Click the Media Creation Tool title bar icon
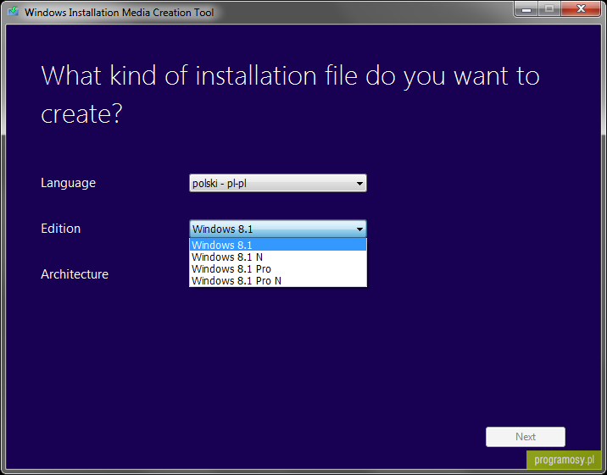 [14, 11]
